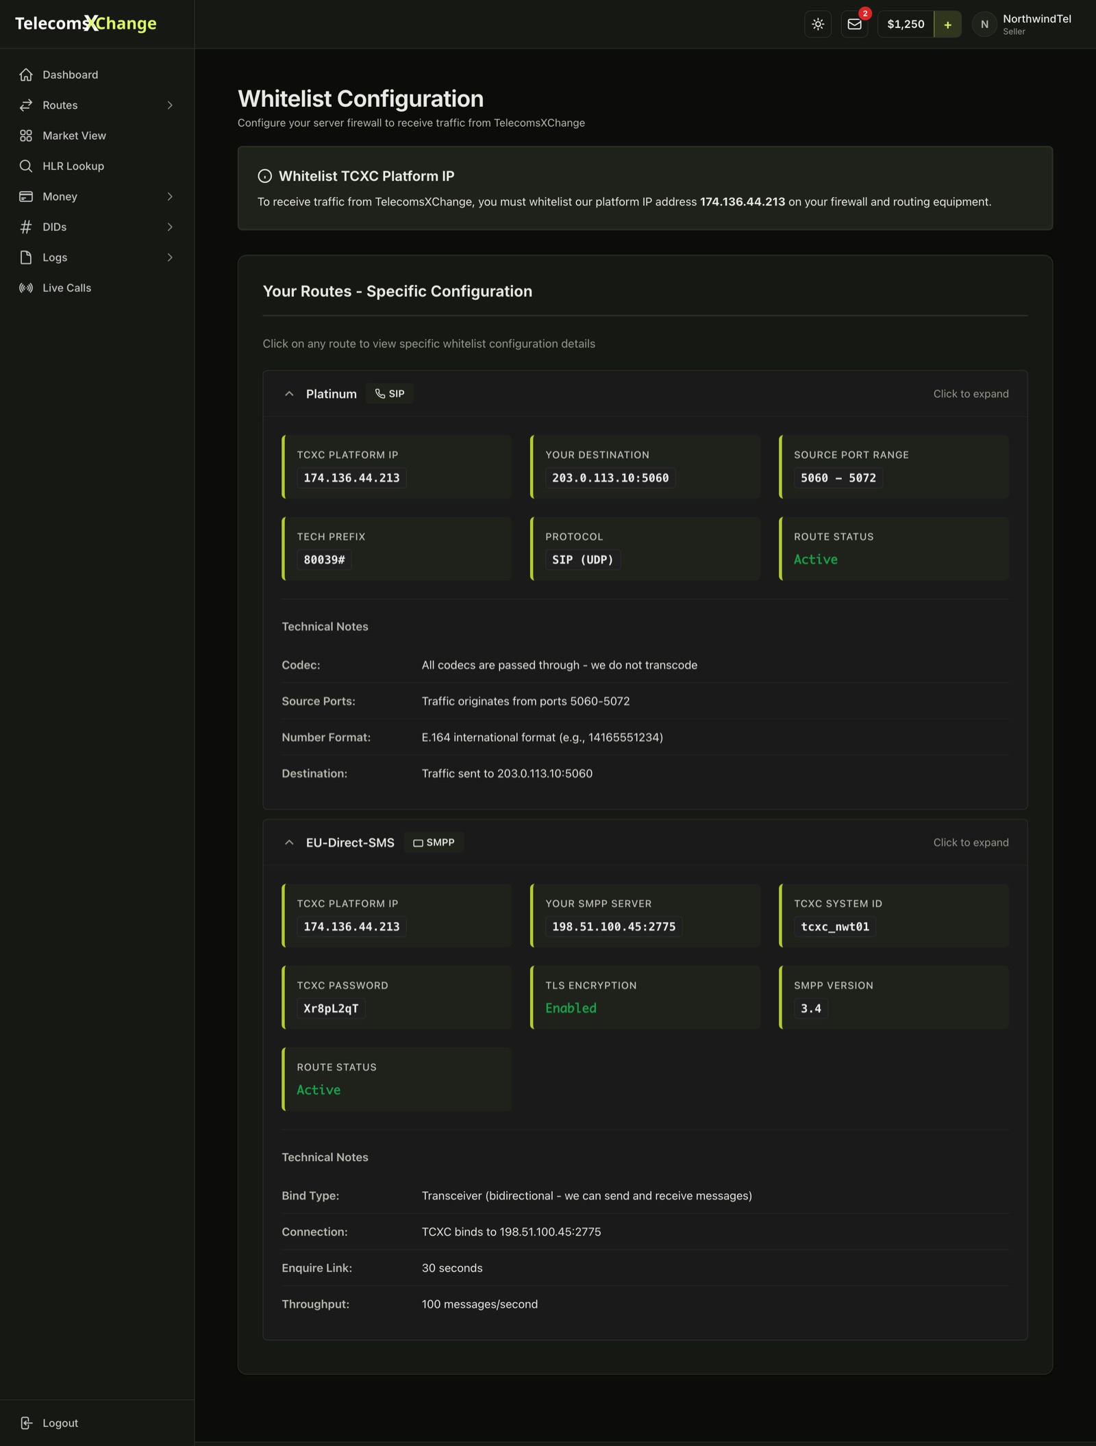Click the SMPP version 3.4 value
Image resolution: width=1096 pixels, height=1446 pixels.
[x=811, y=1008]
